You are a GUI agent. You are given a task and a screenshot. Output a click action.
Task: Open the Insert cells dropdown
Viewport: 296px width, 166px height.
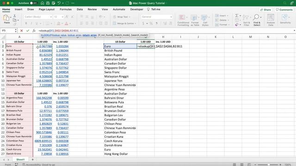[222, 16]
